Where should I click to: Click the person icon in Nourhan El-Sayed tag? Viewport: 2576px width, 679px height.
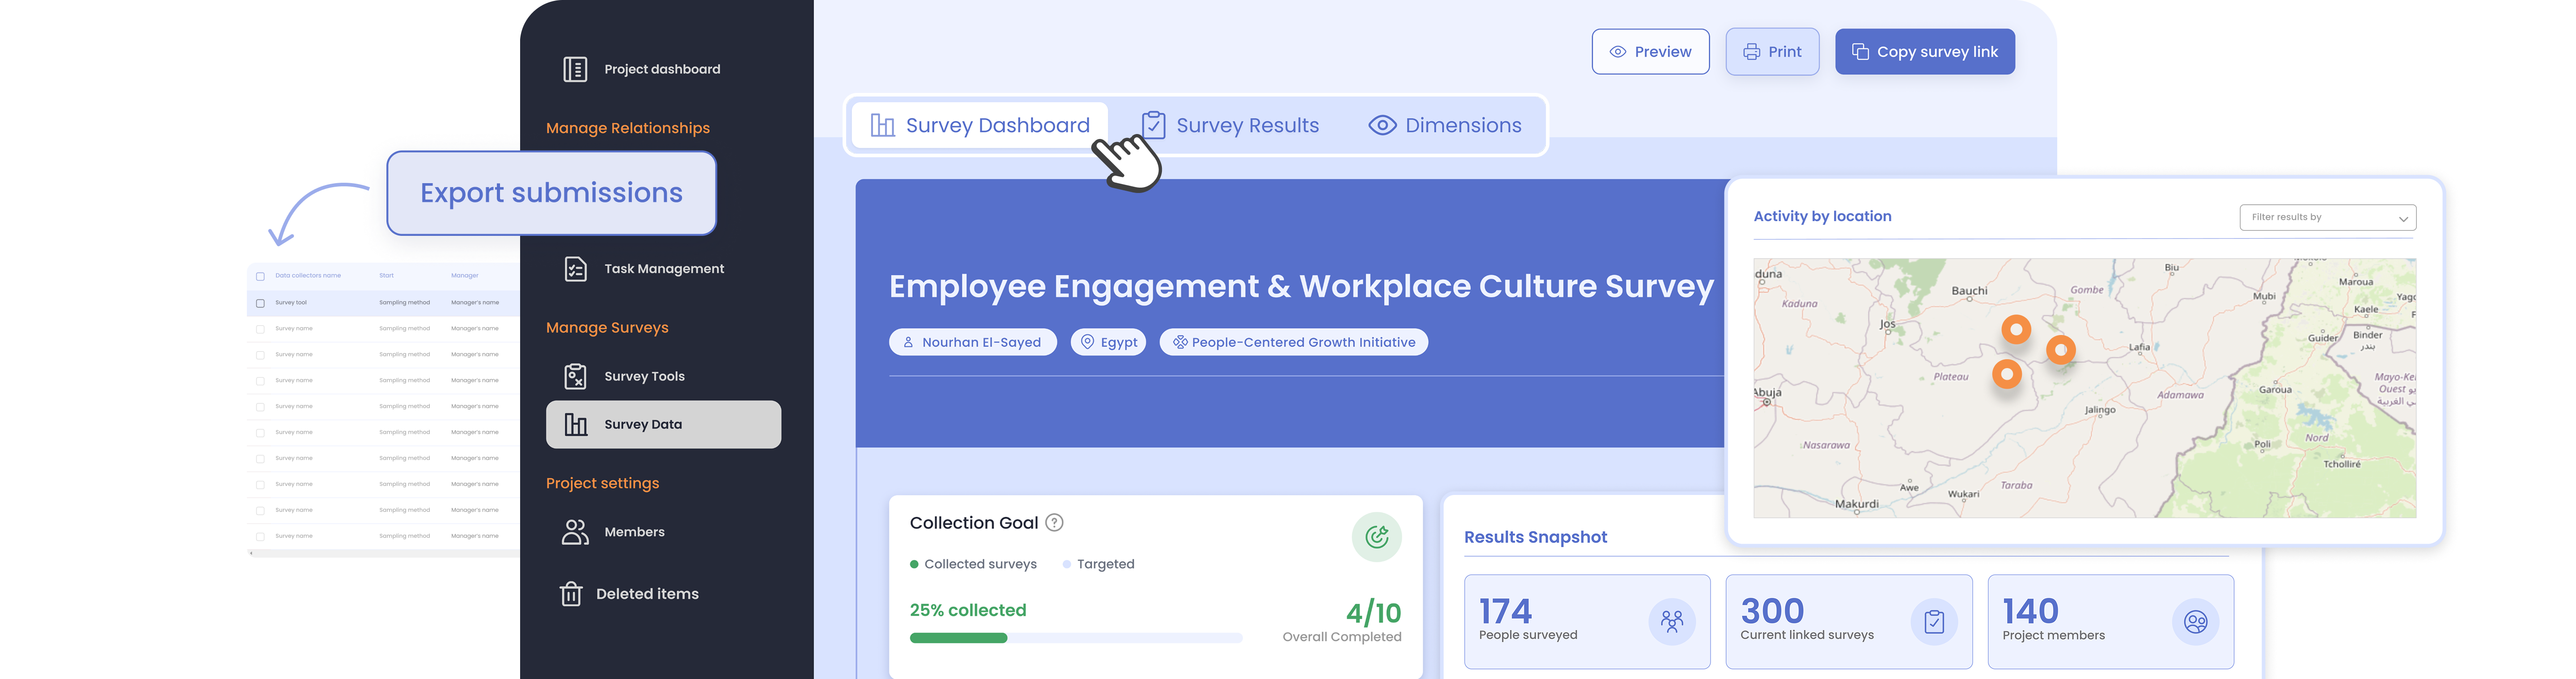click(x=908, y=341)
